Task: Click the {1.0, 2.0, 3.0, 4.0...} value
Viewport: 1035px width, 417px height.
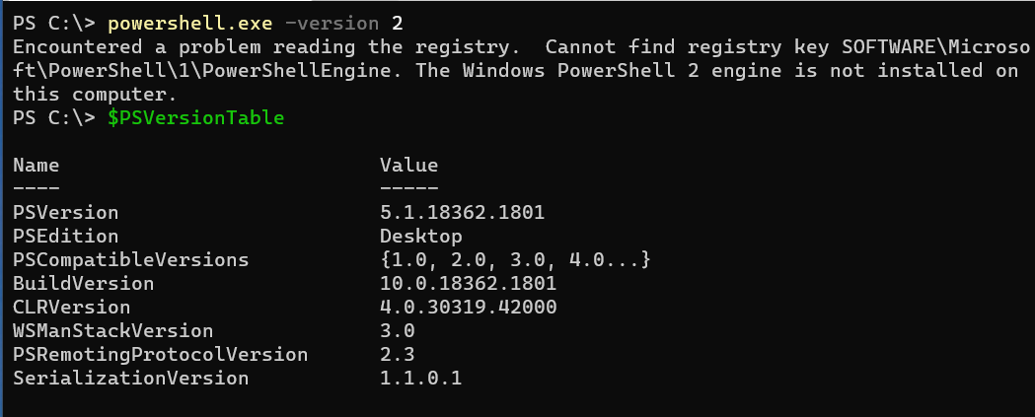Action: pyautogui.click(x=515, y=260)
